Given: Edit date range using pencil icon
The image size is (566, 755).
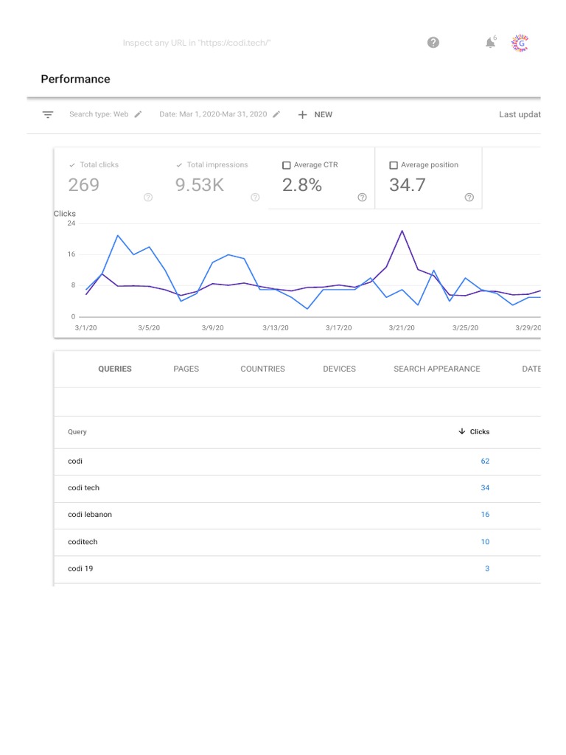Looking at the screenshot, I should click(276, 114).
